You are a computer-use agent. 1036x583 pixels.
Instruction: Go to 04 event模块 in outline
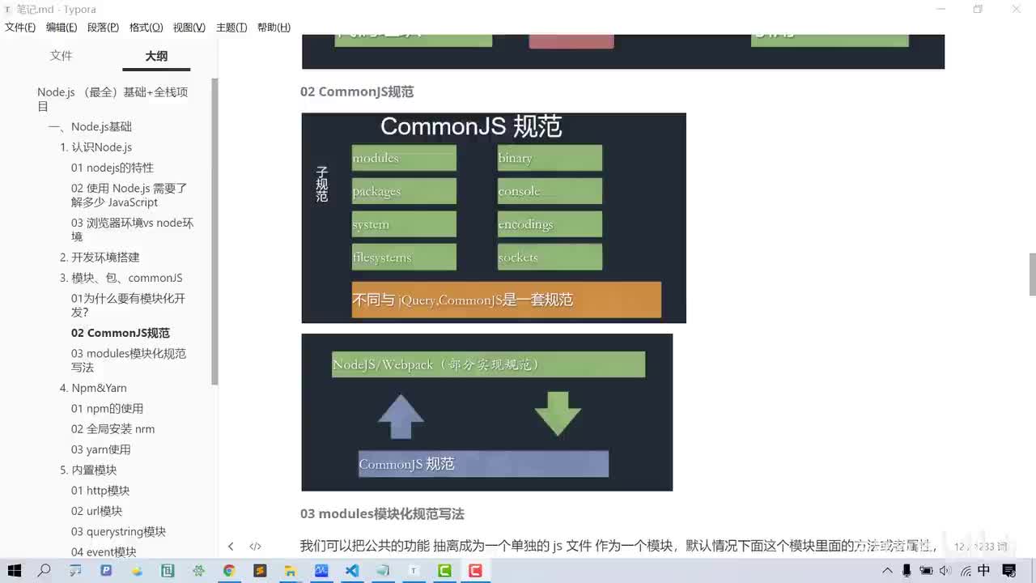click(x=104, y=552)
